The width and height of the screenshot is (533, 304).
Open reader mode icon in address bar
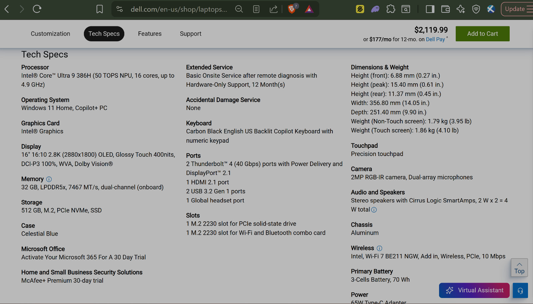(256, 9)
